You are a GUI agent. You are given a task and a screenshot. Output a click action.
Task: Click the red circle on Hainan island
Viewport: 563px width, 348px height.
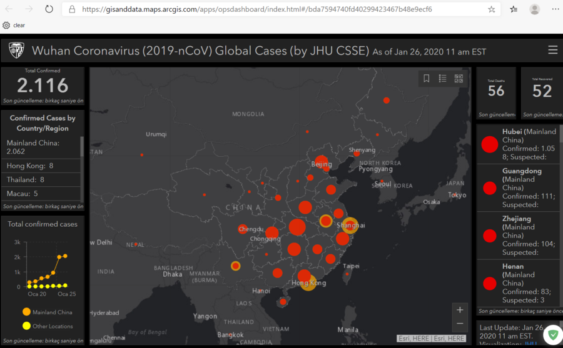click(283, 302)
